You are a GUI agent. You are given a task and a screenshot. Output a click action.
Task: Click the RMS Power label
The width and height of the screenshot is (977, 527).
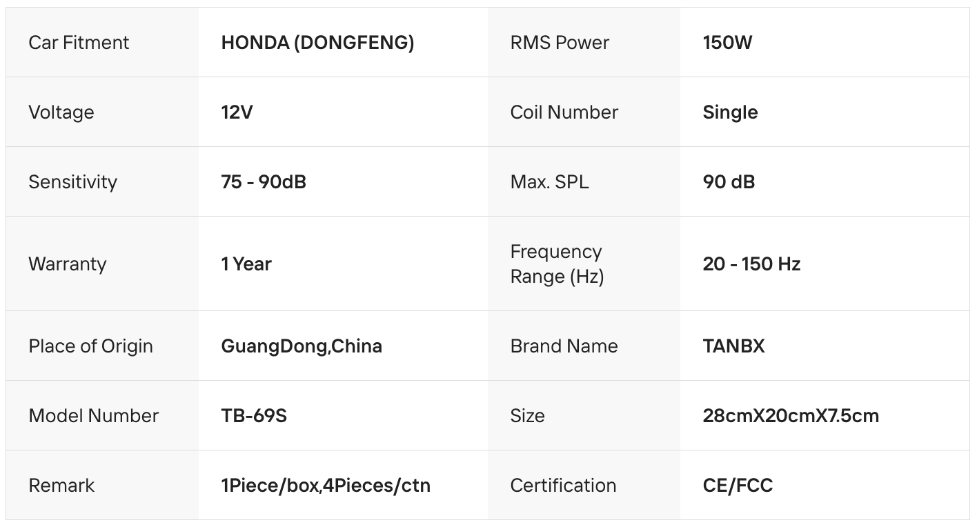[560, 43]
